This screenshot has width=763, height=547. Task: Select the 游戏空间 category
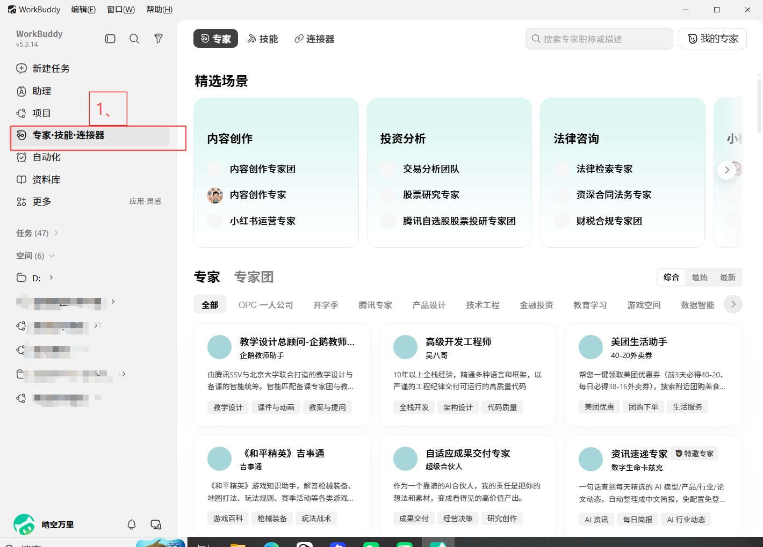point(644,305)
